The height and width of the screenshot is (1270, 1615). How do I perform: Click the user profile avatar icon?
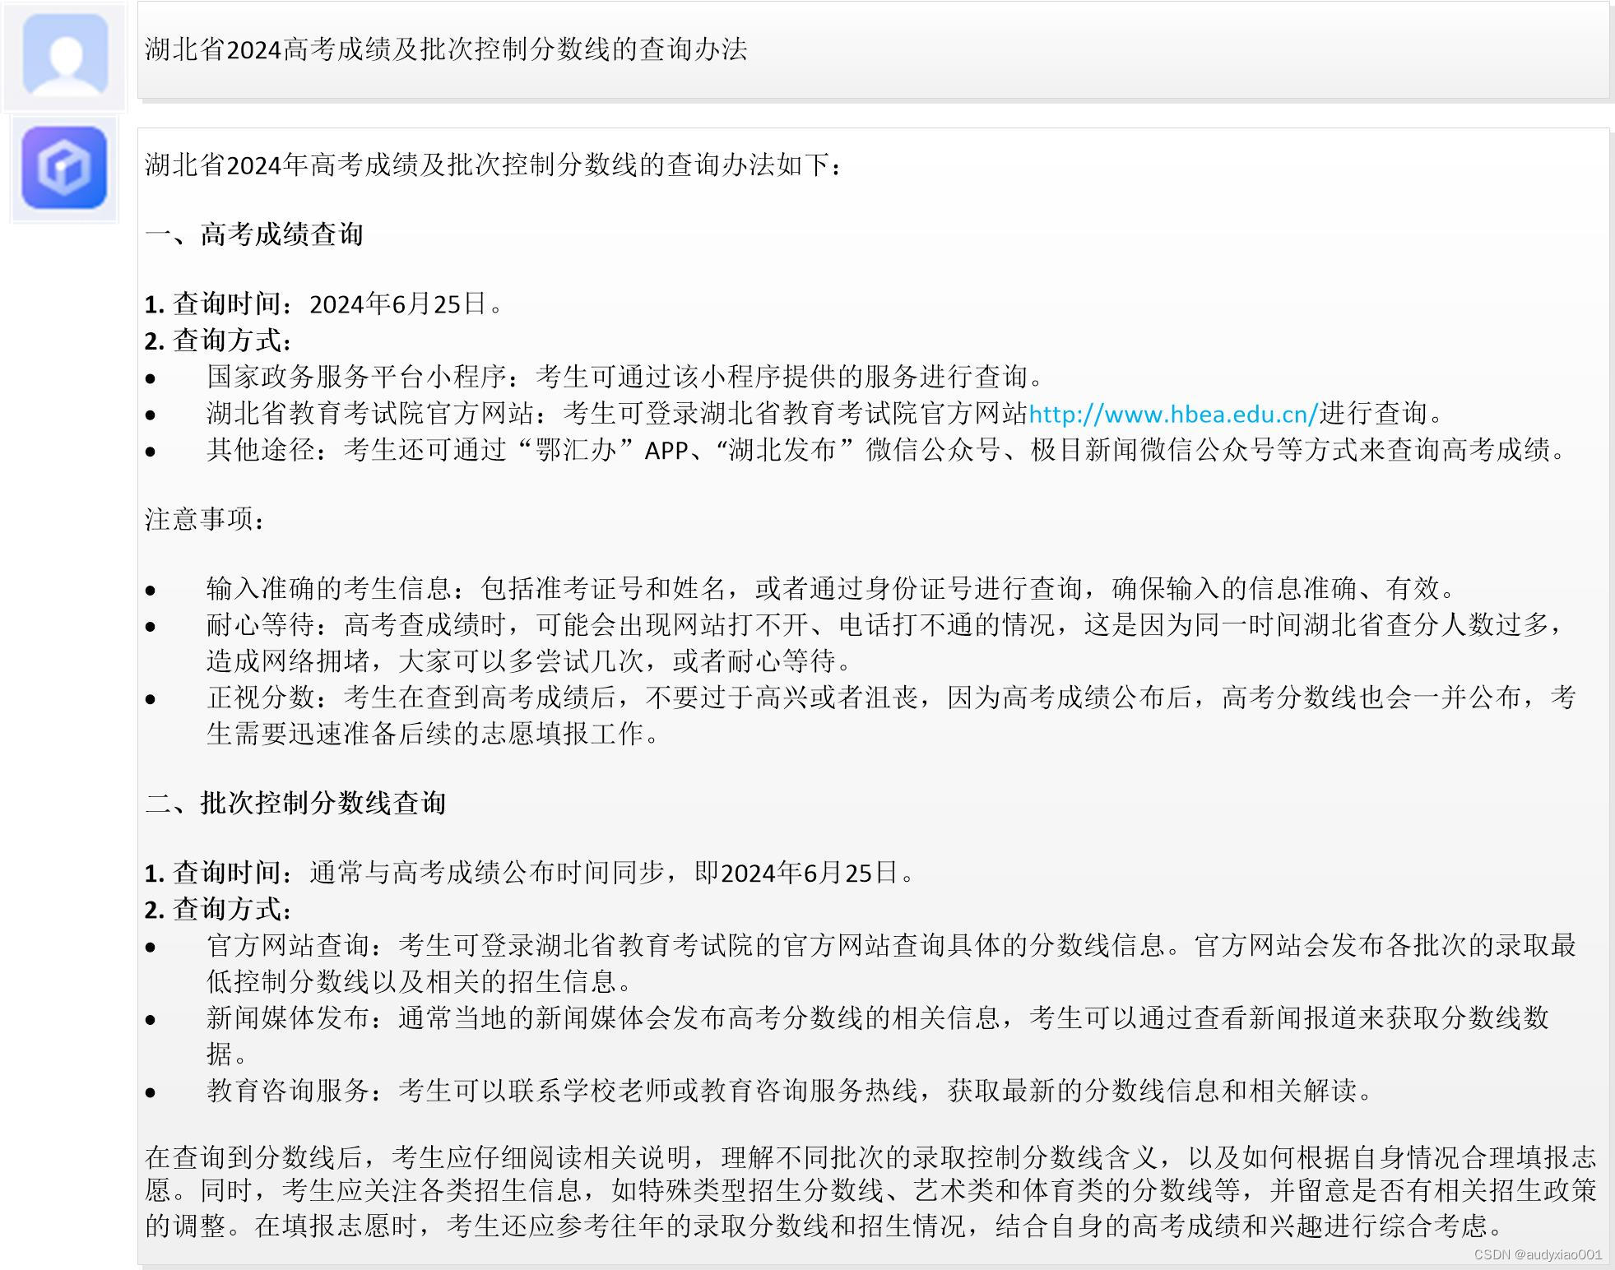(65, 55)
